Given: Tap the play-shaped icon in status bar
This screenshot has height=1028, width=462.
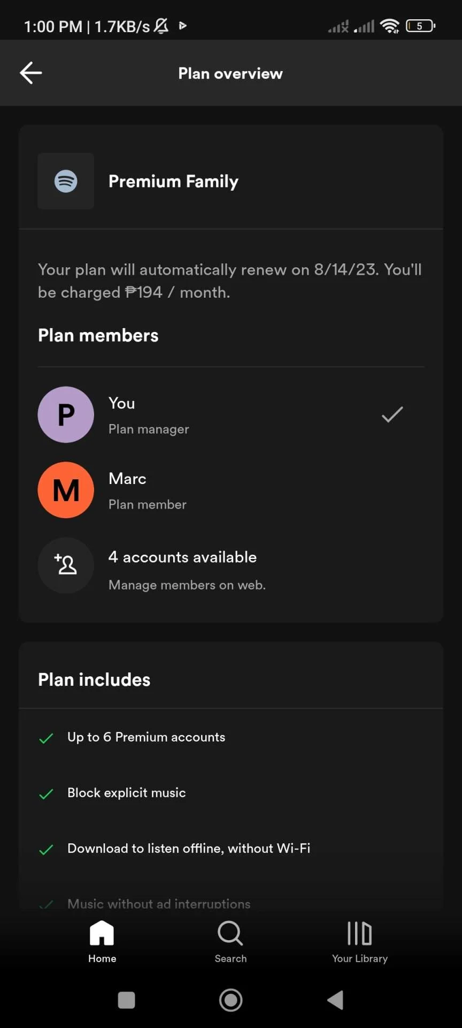Looking at the screenshot, I should 183,25.
